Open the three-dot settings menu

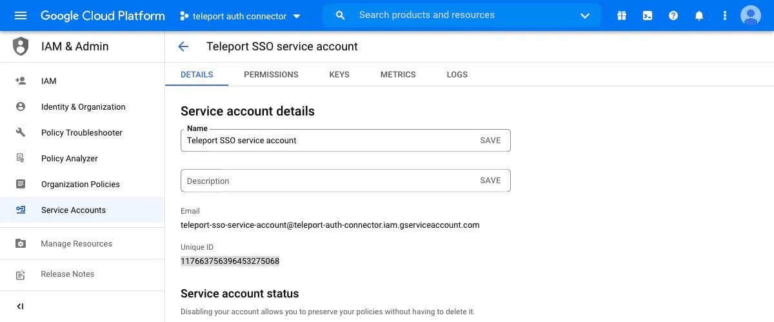(x=725, y=15)
